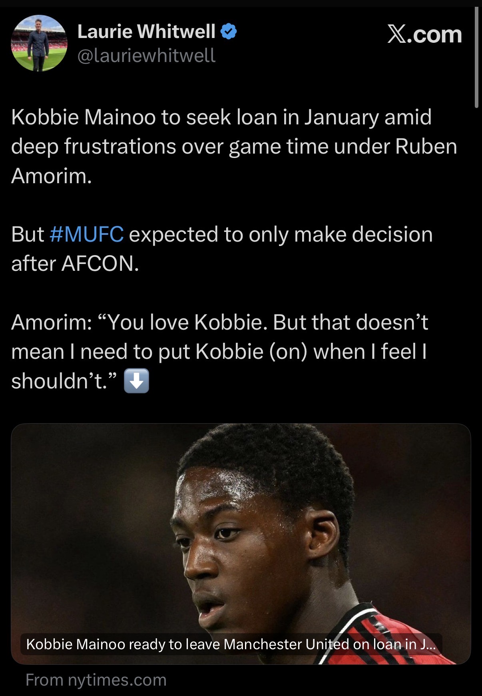The image size is (482, 696).
Task: Click the Amorim quote paragraph
Action: click(x=219, y=351)
